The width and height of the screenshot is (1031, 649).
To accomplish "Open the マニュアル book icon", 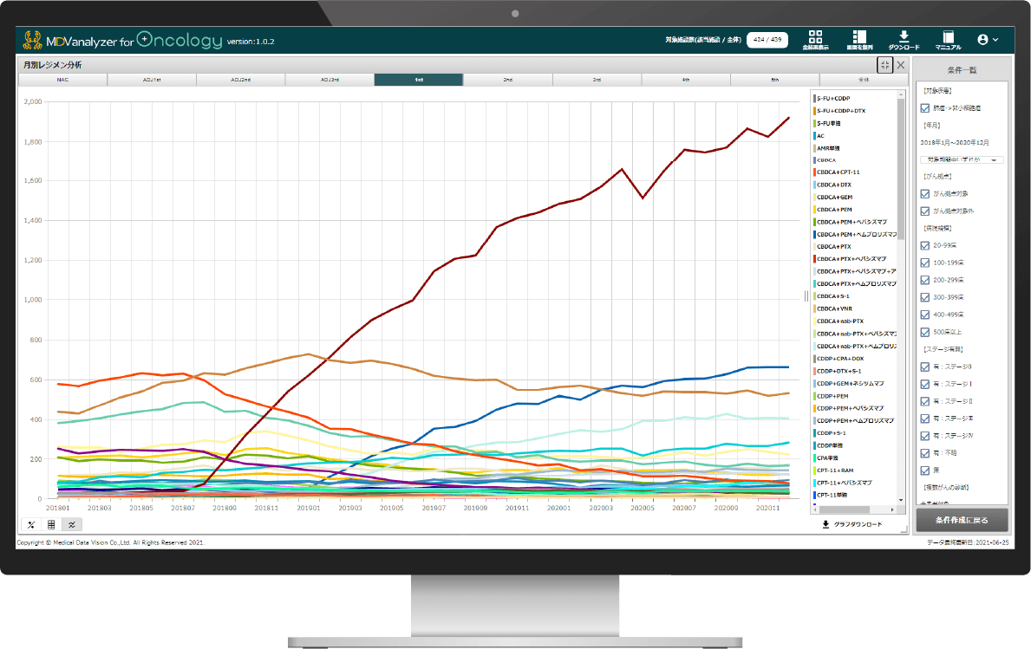I will pyautogui.click(x=948, y=39).
